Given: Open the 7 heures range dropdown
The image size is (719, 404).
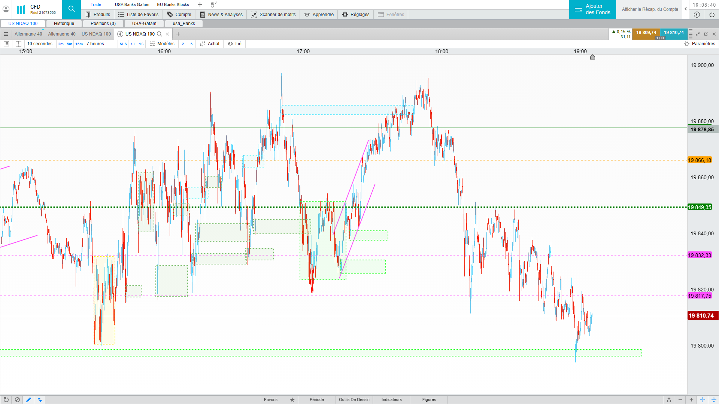Looking at the screenshot, I should [95, 44].
